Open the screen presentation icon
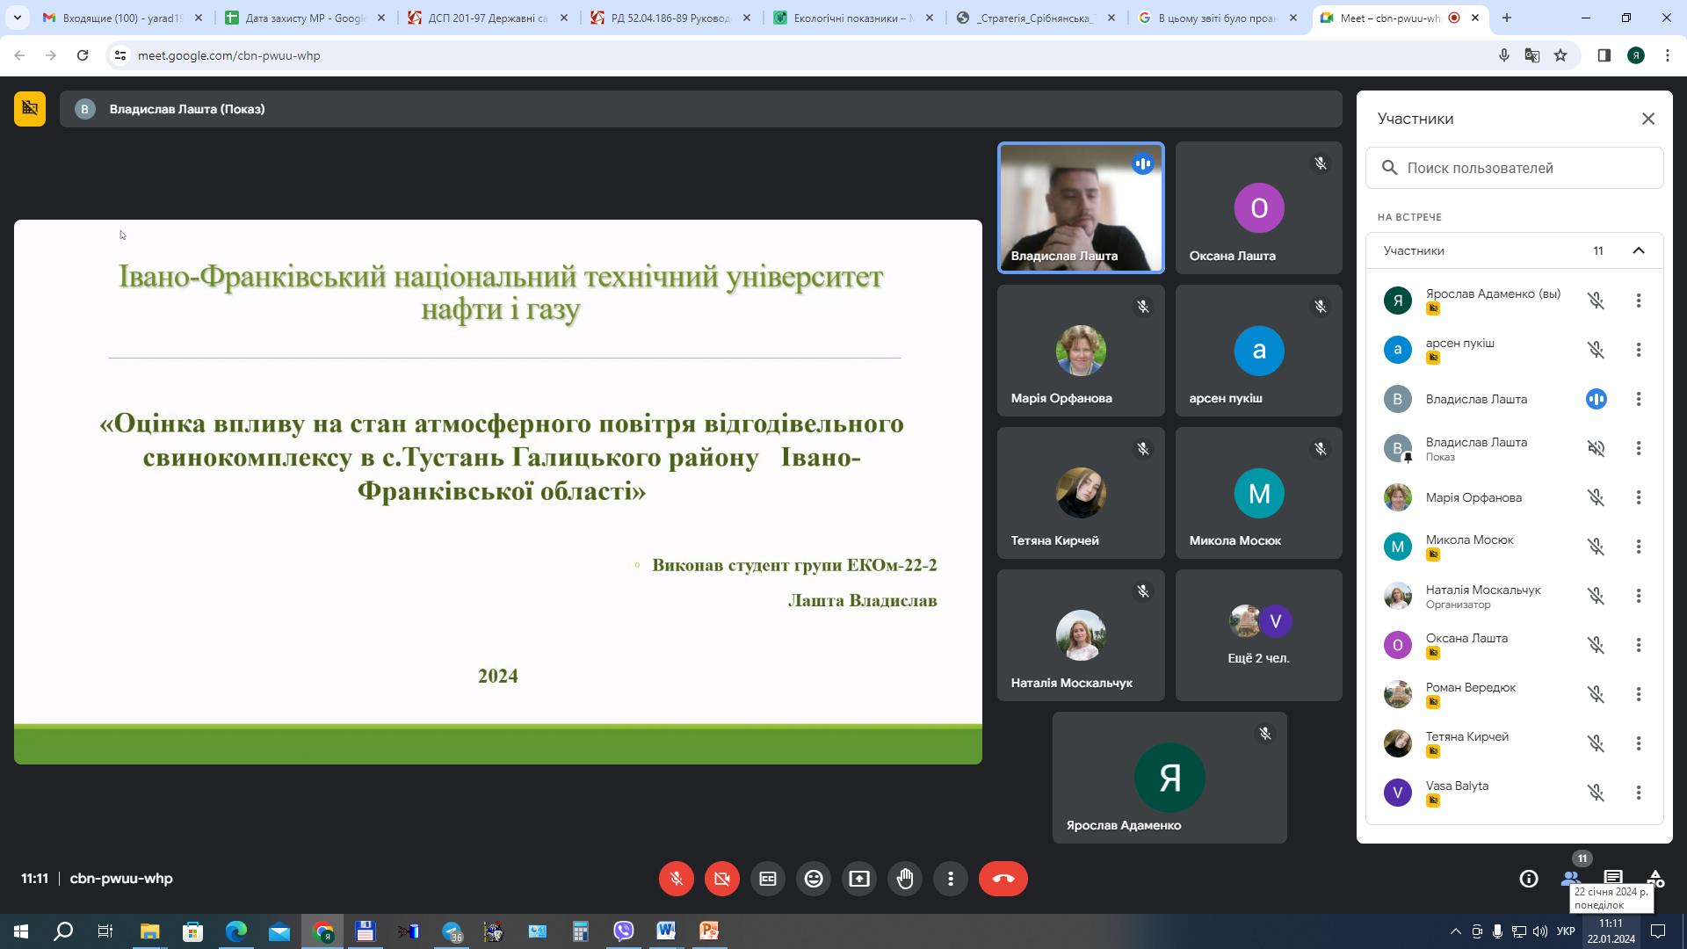This screenshot has height=949, width=1687. 858,878
